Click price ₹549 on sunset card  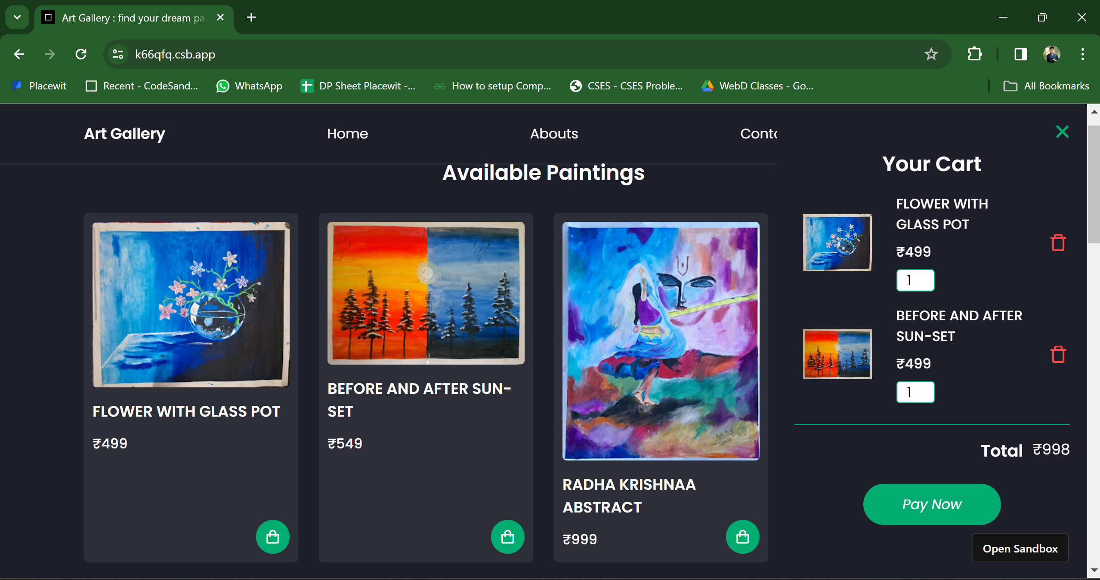(345, 443)
